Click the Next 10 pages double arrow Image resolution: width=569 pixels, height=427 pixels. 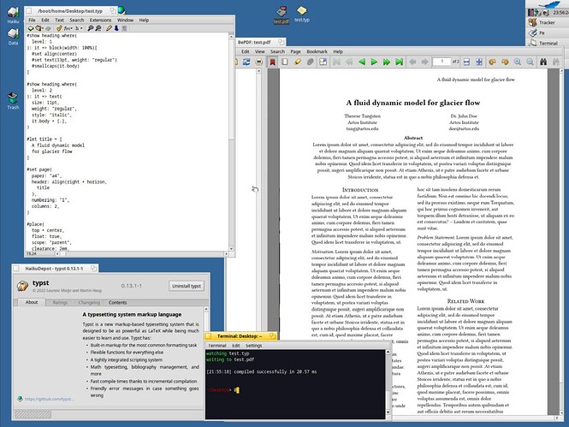387,62
